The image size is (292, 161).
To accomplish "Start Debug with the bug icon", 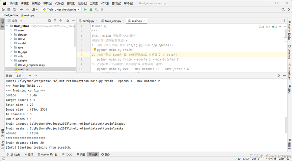I will pos(91,9).
